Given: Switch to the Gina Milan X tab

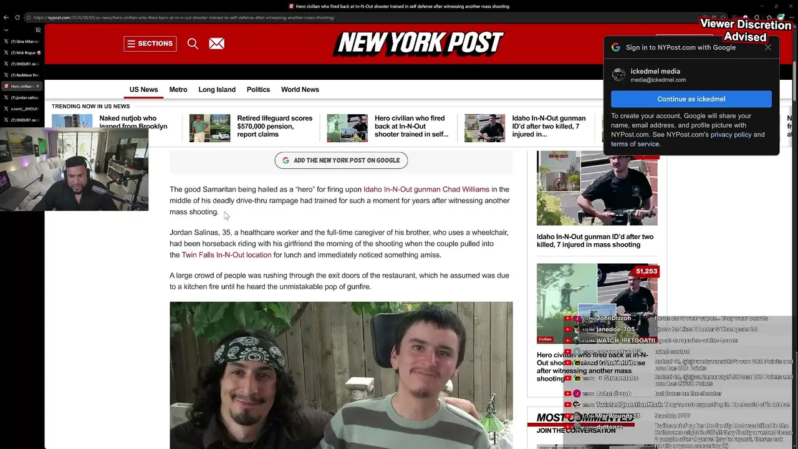Looking at the screenshot, I should (22, 41).
